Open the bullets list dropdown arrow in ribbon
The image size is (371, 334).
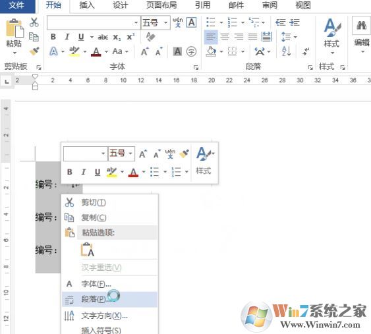(x=221, y=22)
